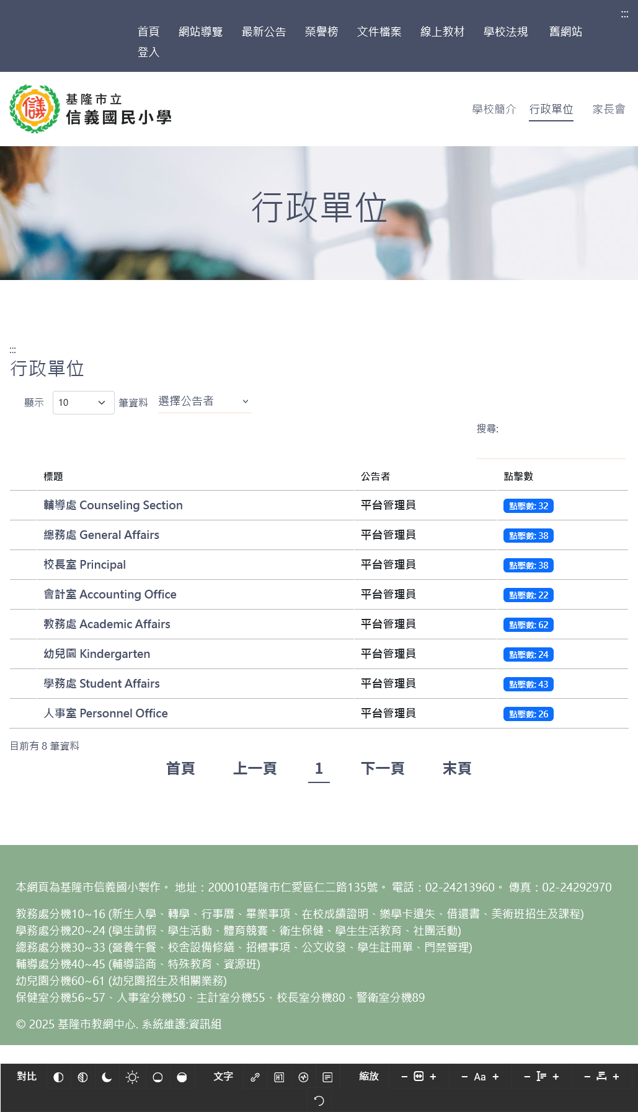Click the striped-circle contrast icon

click(x=82, y=1077)
